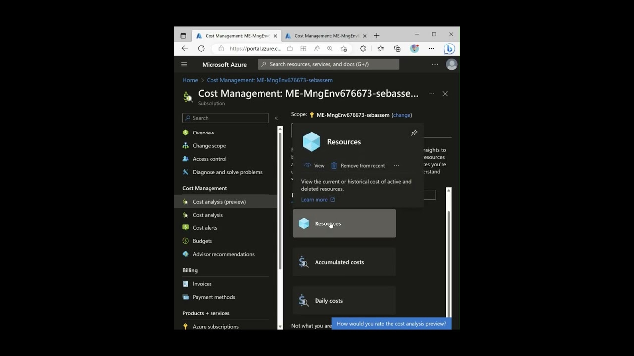Screen dimensions: 634x356
Task: Open the tab actions menu icon
Action: (183, 36)
